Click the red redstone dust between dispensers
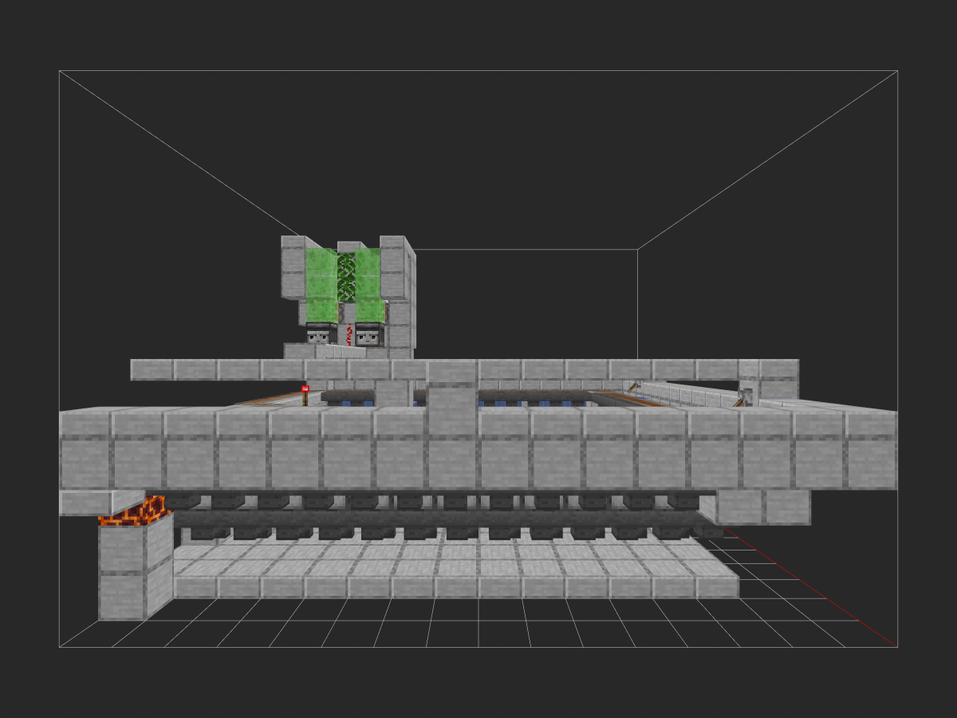 click(x=349, y=334)
